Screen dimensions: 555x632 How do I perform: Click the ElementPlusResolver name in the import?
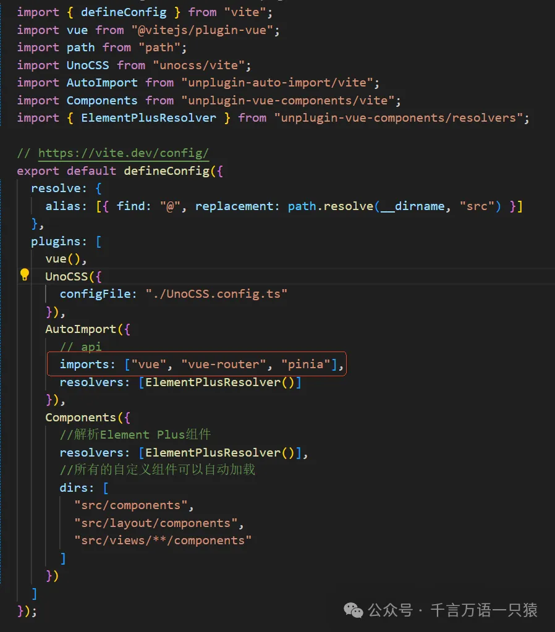click(x=149, y=117)
